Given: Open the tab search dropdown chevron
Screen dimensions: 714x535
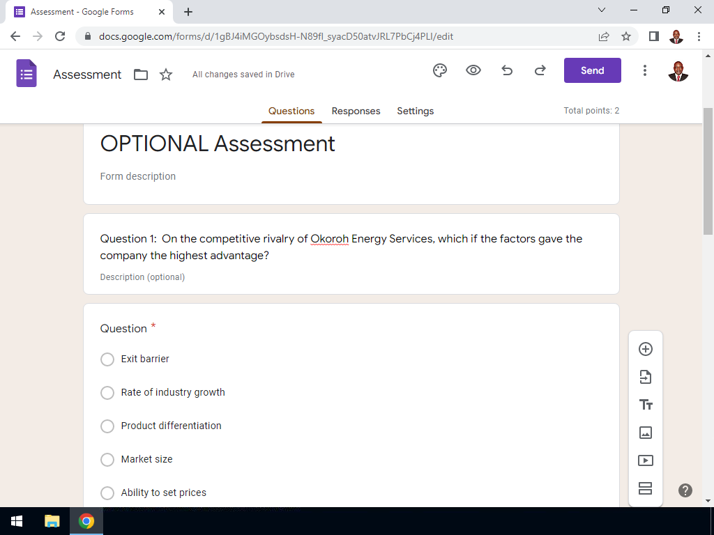Looking at the screenshot, I should point(602,10).
